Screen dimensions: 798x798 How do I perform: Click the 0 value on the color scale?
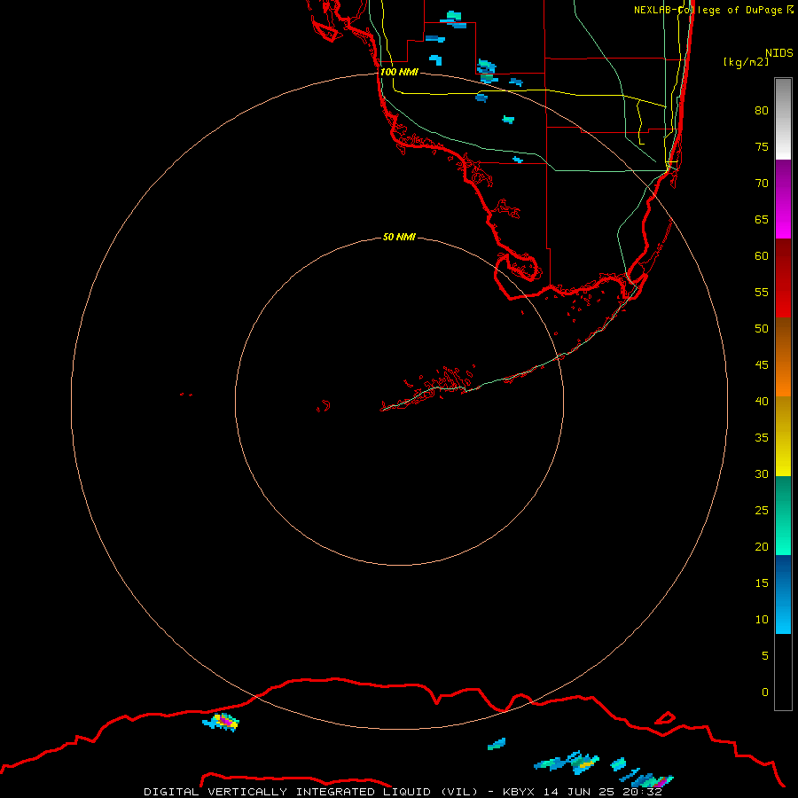765,692
